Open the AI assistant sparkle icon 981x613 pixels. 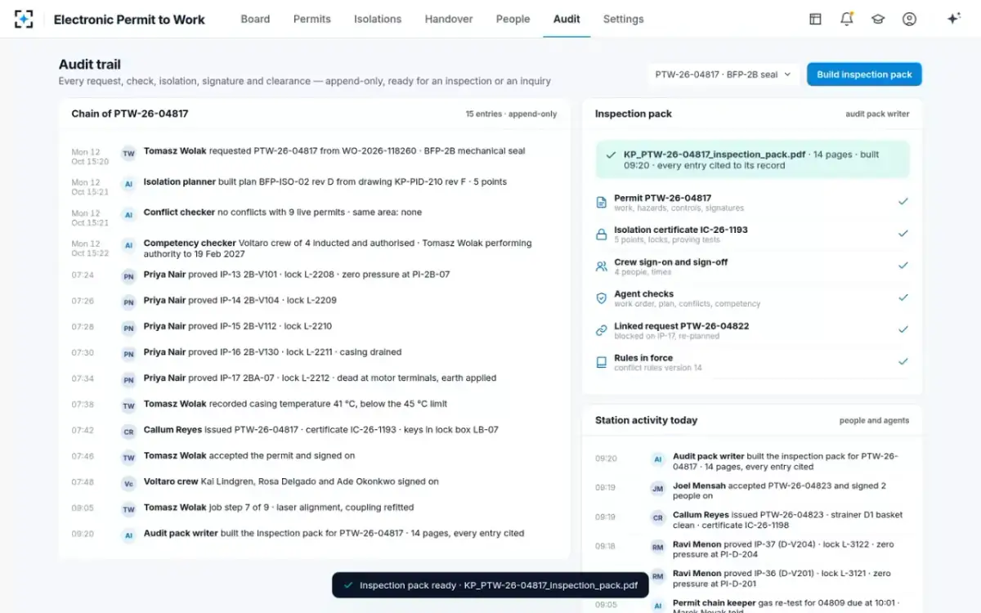click(x=953, y=19)
